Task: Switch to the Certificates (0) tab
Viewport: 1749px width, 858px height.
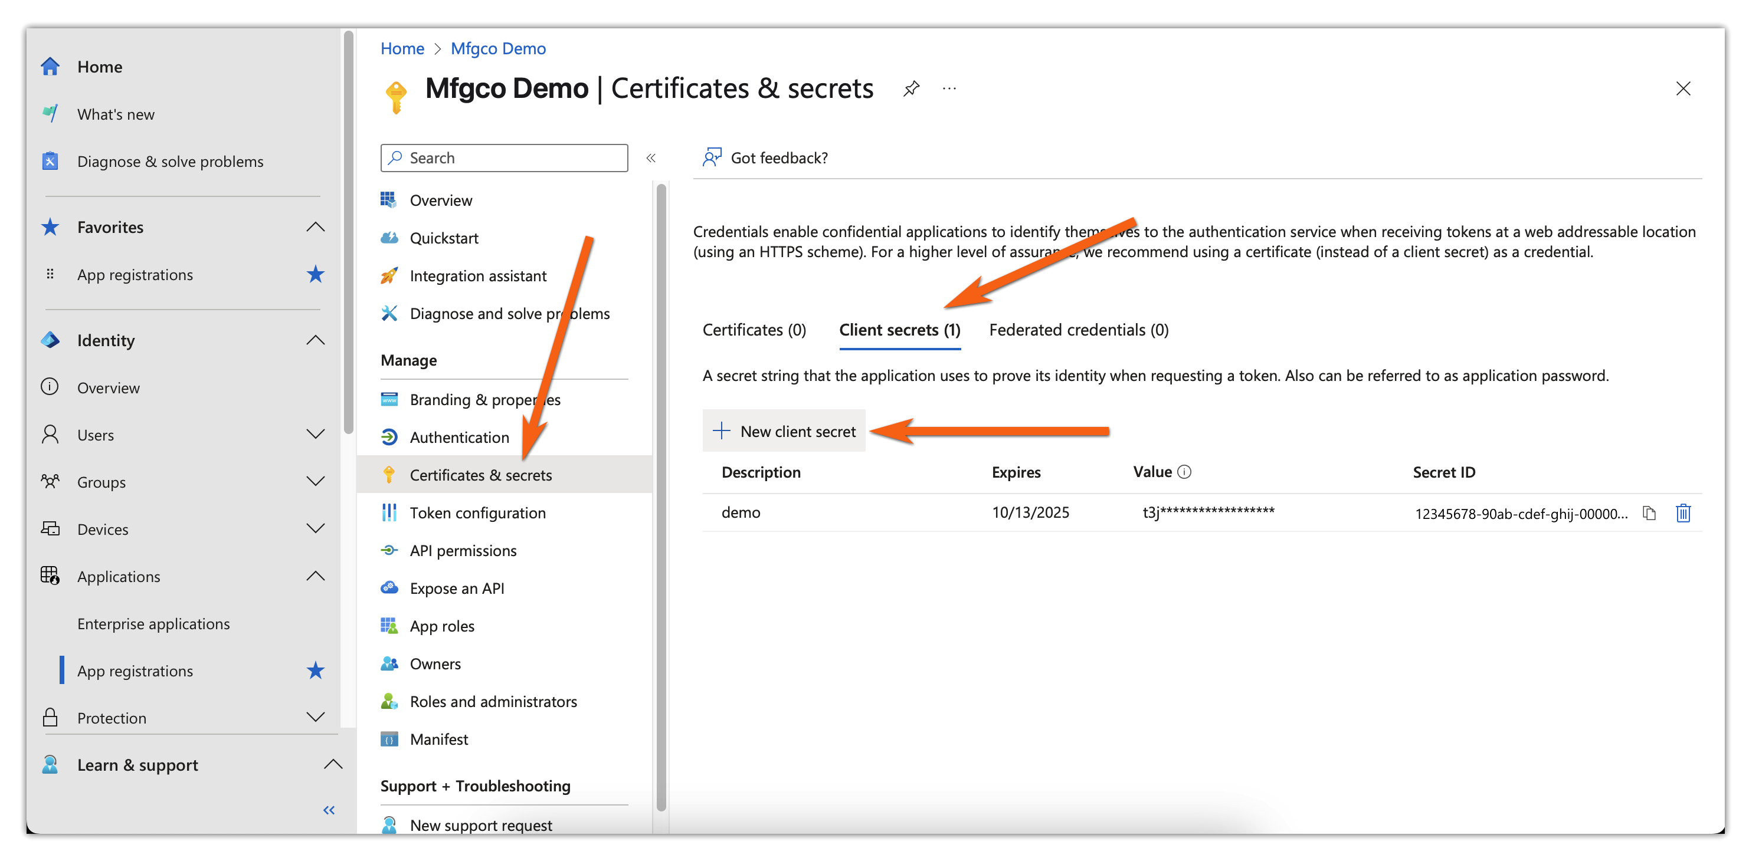Action: tap(754, 330)
